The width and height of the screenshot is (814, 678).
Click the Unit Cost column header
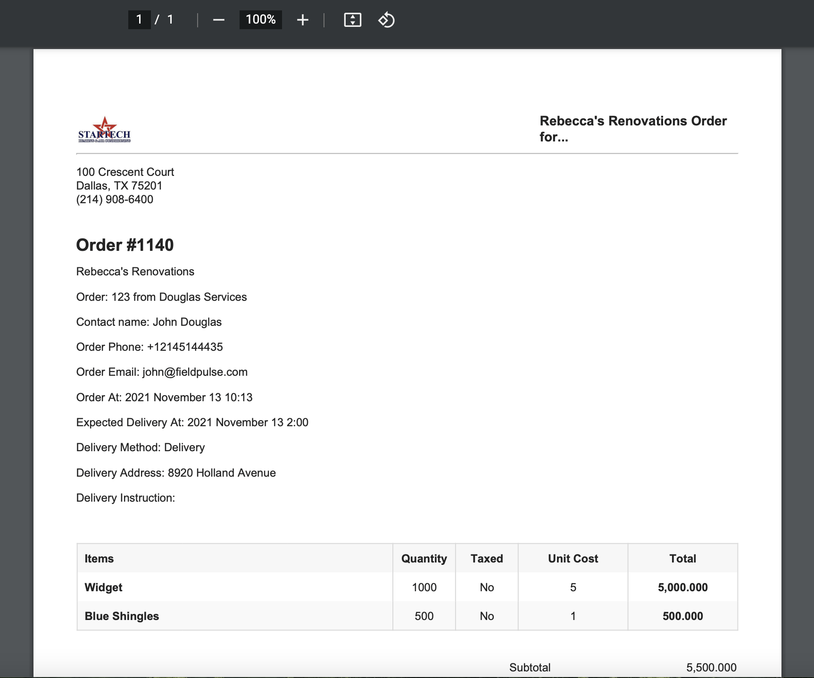coord(573,559)
